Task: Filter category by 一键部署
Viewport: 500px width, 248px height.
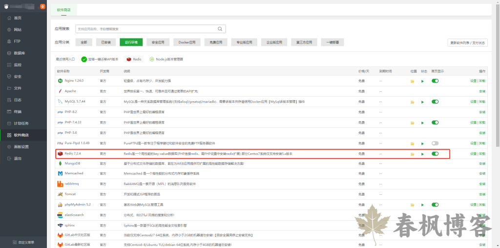Action: click(x=333, y=42)
